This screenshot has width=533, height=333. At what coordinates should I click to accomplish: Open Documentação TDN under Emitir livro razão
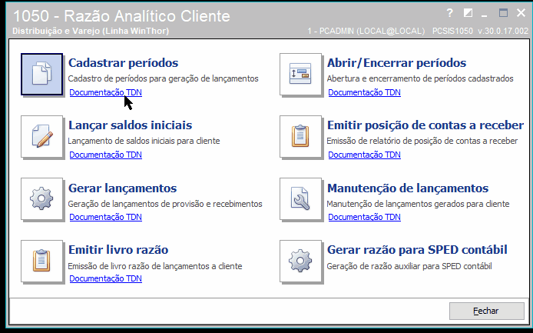click(x=105, y=278)
